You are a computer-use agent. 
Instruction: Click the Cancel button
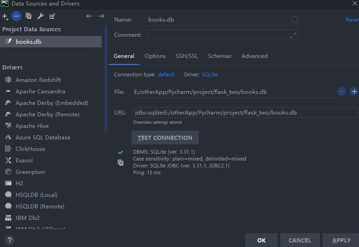300,240
